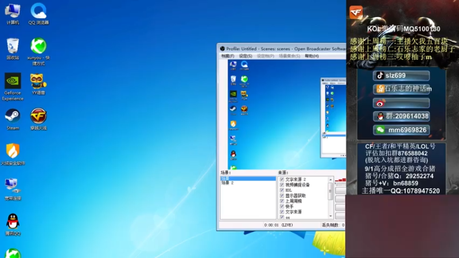Open the 帮助(H) menu in OBS
This screenshot has width=459, height=258.
312,56
